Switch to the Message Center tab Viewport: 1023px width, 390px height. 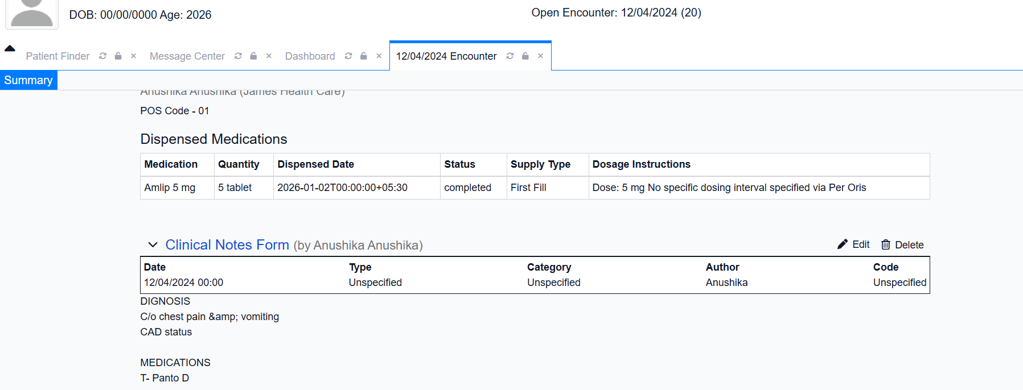(x=187, y=56)
